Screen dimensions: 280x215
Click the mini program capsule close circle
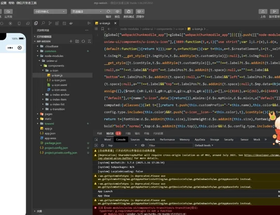pos(20,48)
